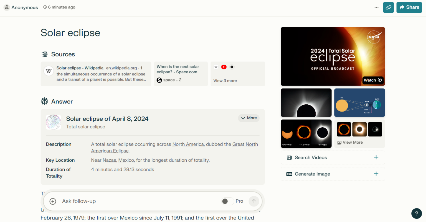Click the Share button
The width and height of the screenshot is (426, 222).
coord(409,7)
